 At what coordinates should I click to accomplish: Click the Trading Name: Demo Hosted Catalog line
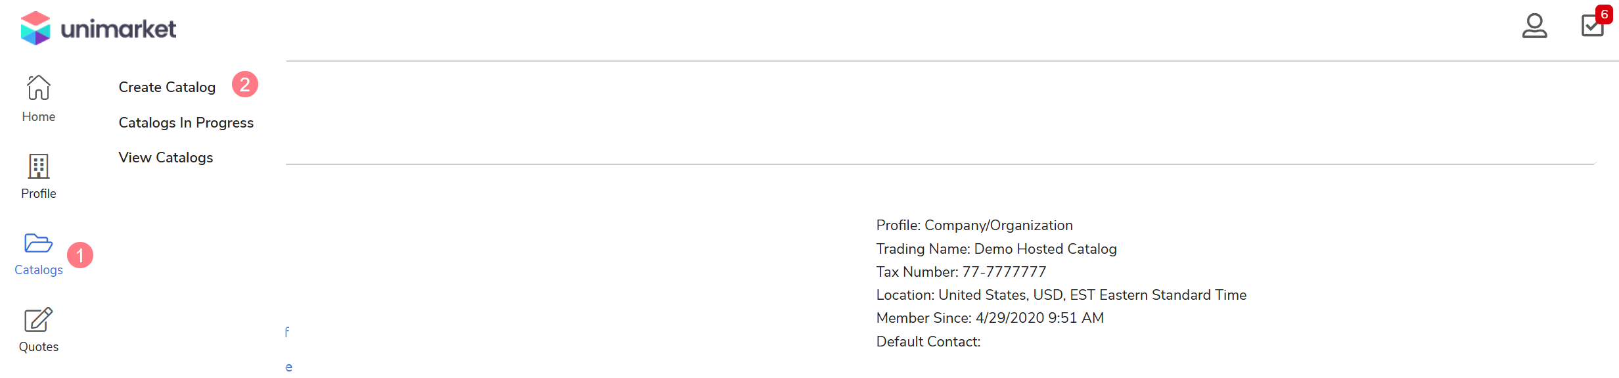(996, 249)
